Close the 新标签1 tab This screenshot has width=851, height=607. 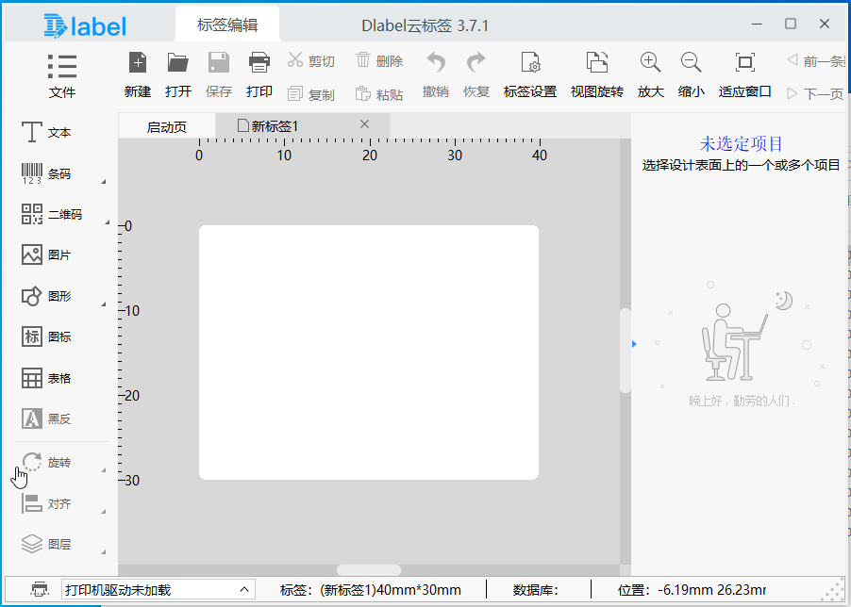click(x=365, y=124)
